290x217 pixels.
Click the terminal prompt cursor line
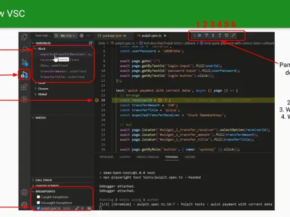click(x=100, y=208)
